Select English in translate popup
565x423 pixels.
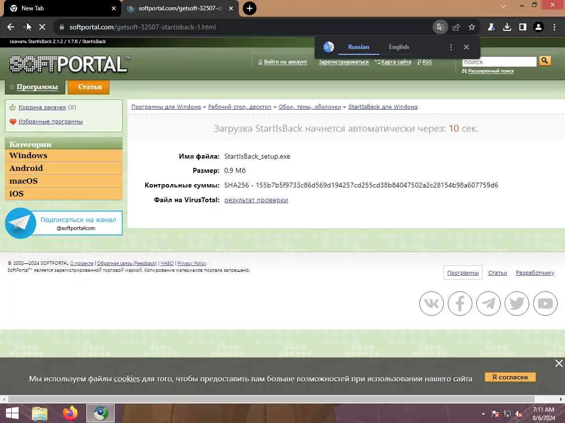point(399,47)
